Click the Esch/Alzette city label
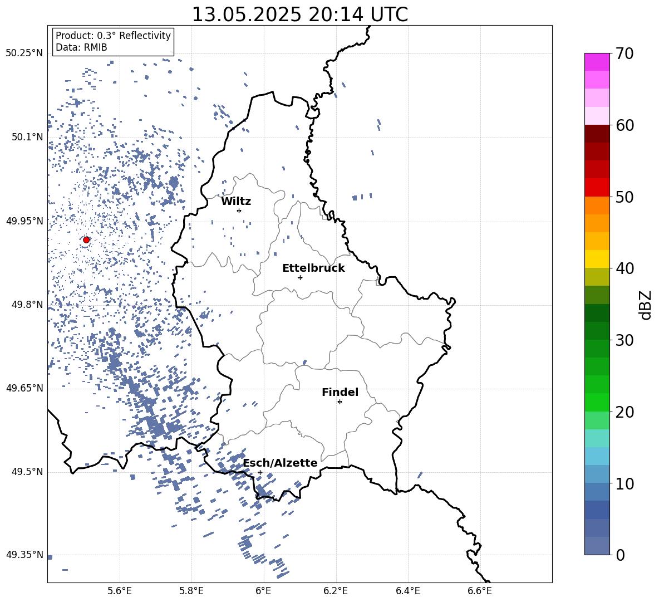 click(281, 463)
